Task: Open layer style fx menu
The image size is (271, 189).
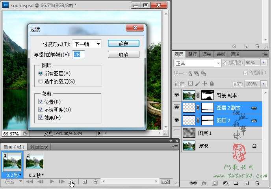Action: (204, 183)
